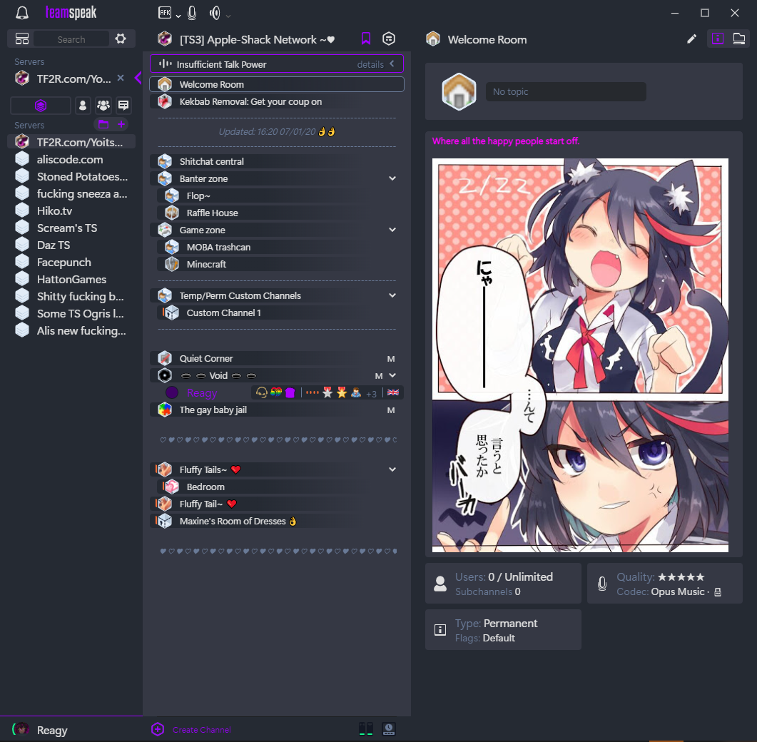The height and width of the screenshot is (742, 757).
Task: Mute the speaker output
Action: [x=215, y=13]
